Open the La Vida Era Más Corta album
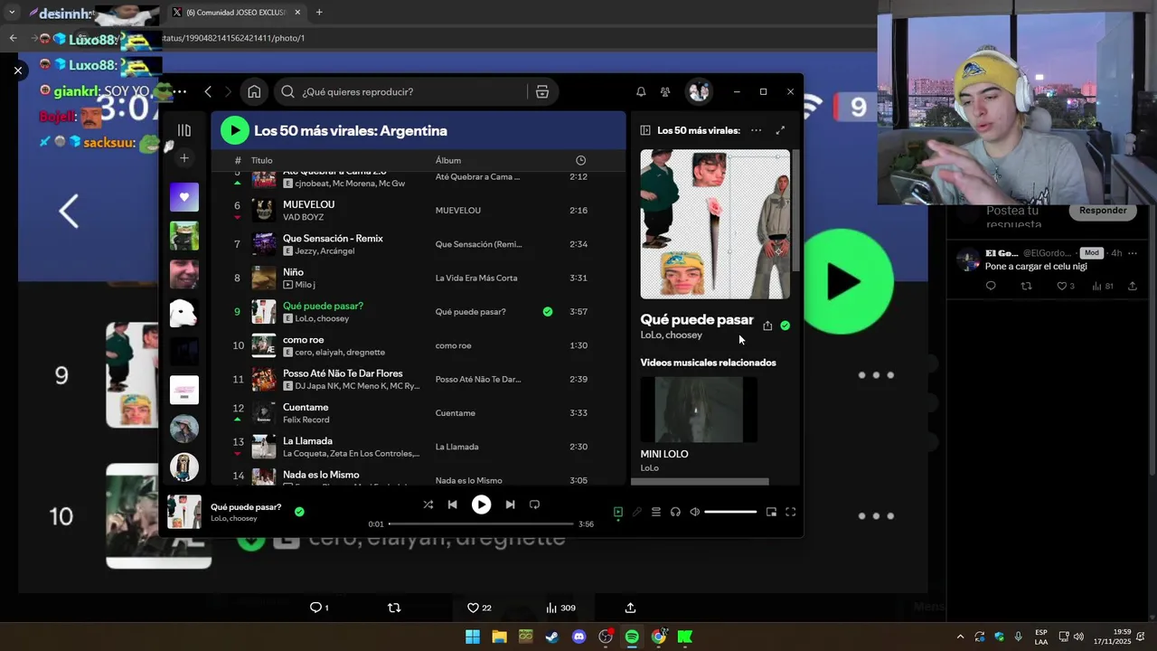 tap(476, 278)
